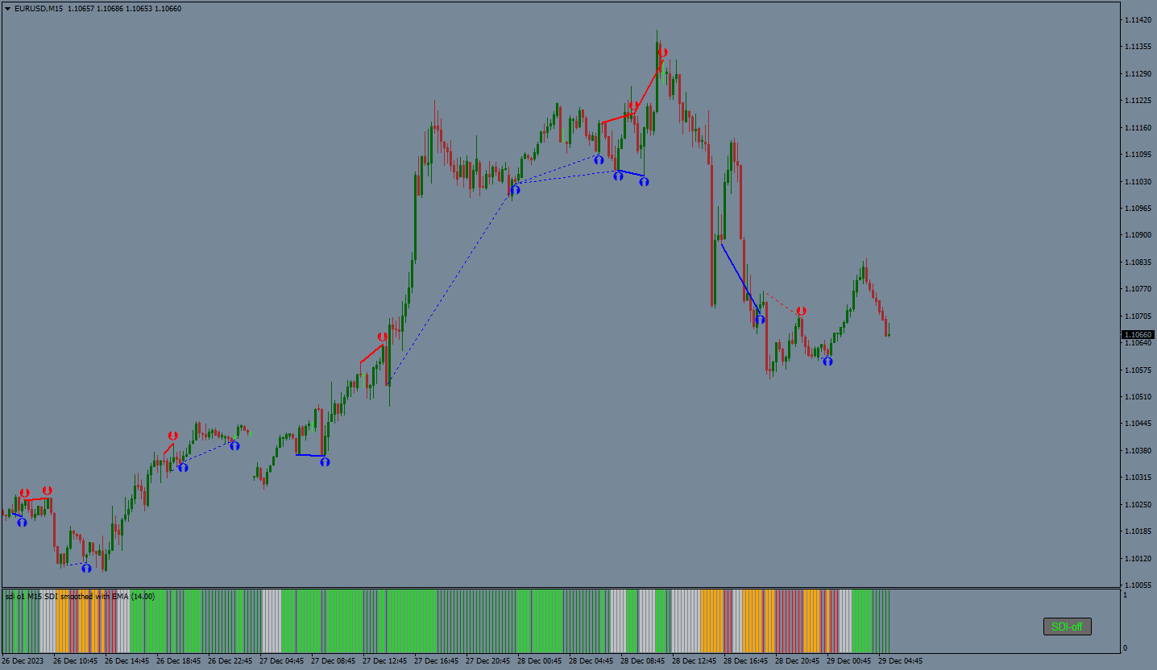Click the blue arrow ending the steep solid blue downtrend line
This screenshot has height=670, width=1157.
(x=760, y=320)
